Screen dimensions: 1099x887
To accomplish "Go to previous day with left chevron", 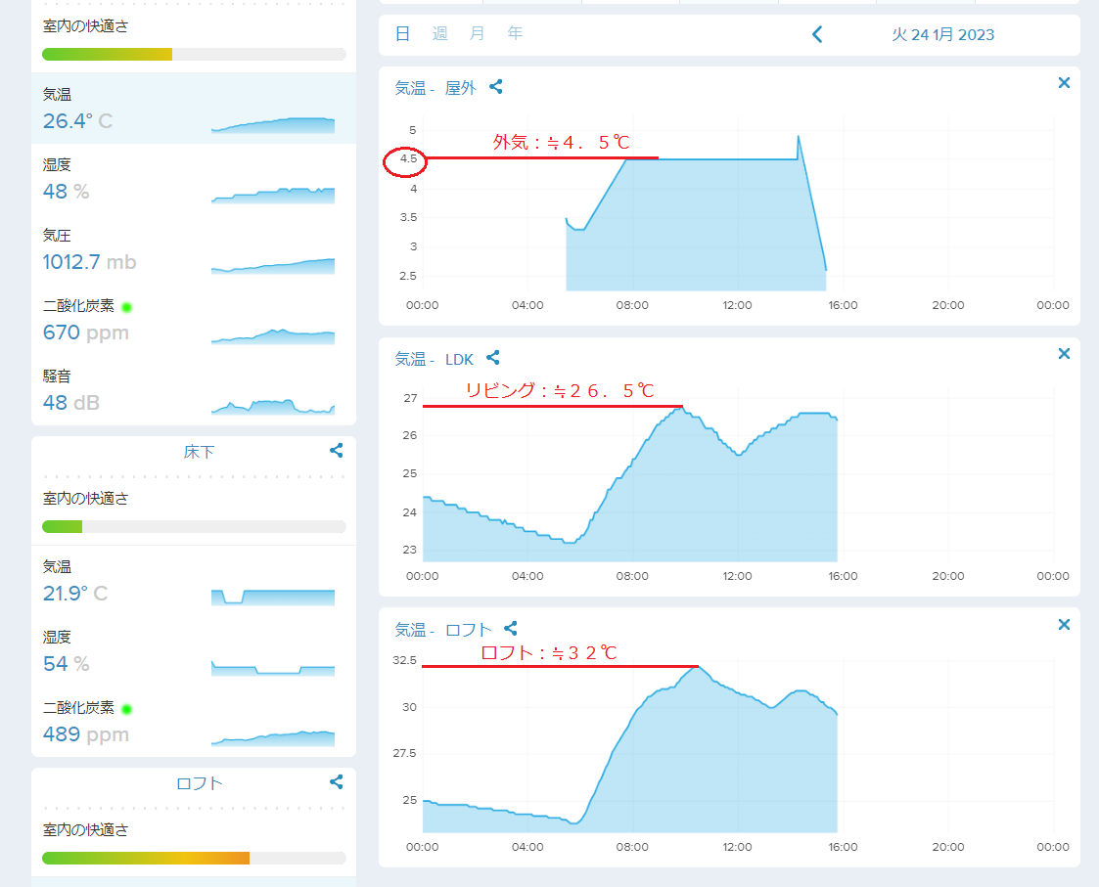I will tap(817, 35).
